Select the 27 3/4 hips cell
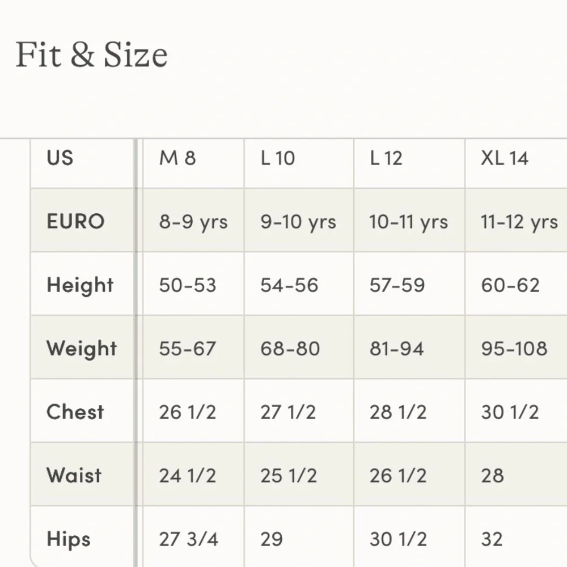Viewport: 567px width, 567px height. pos(189,539)
